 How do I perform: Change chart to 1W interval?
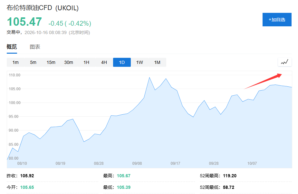tap(139, 62)
